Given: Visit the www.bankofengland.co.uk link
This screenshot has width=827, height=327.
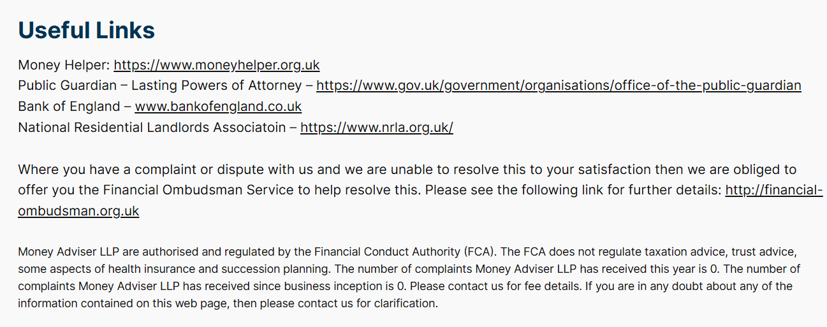Looking at the screenshot, I should tap(218, 106).
